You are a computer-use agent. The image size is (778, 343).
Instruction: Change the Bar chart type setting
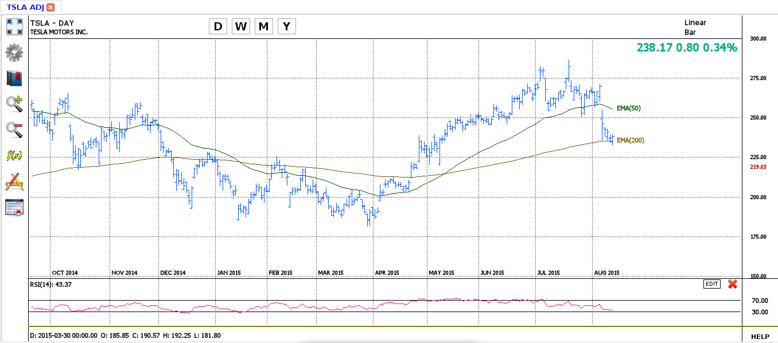[690, 33]
